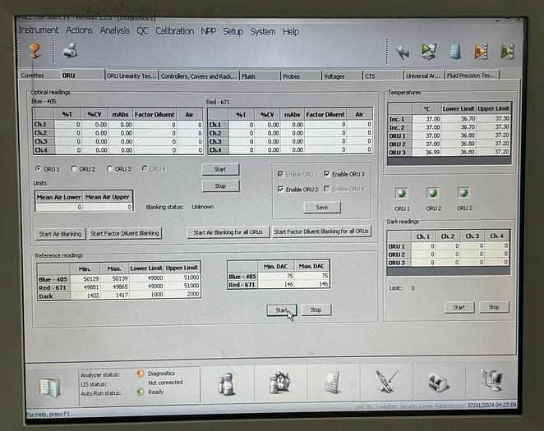The image size is (544, 431).
Task: Select the ORU 3 radio button
Action: (x=109, y=169)
